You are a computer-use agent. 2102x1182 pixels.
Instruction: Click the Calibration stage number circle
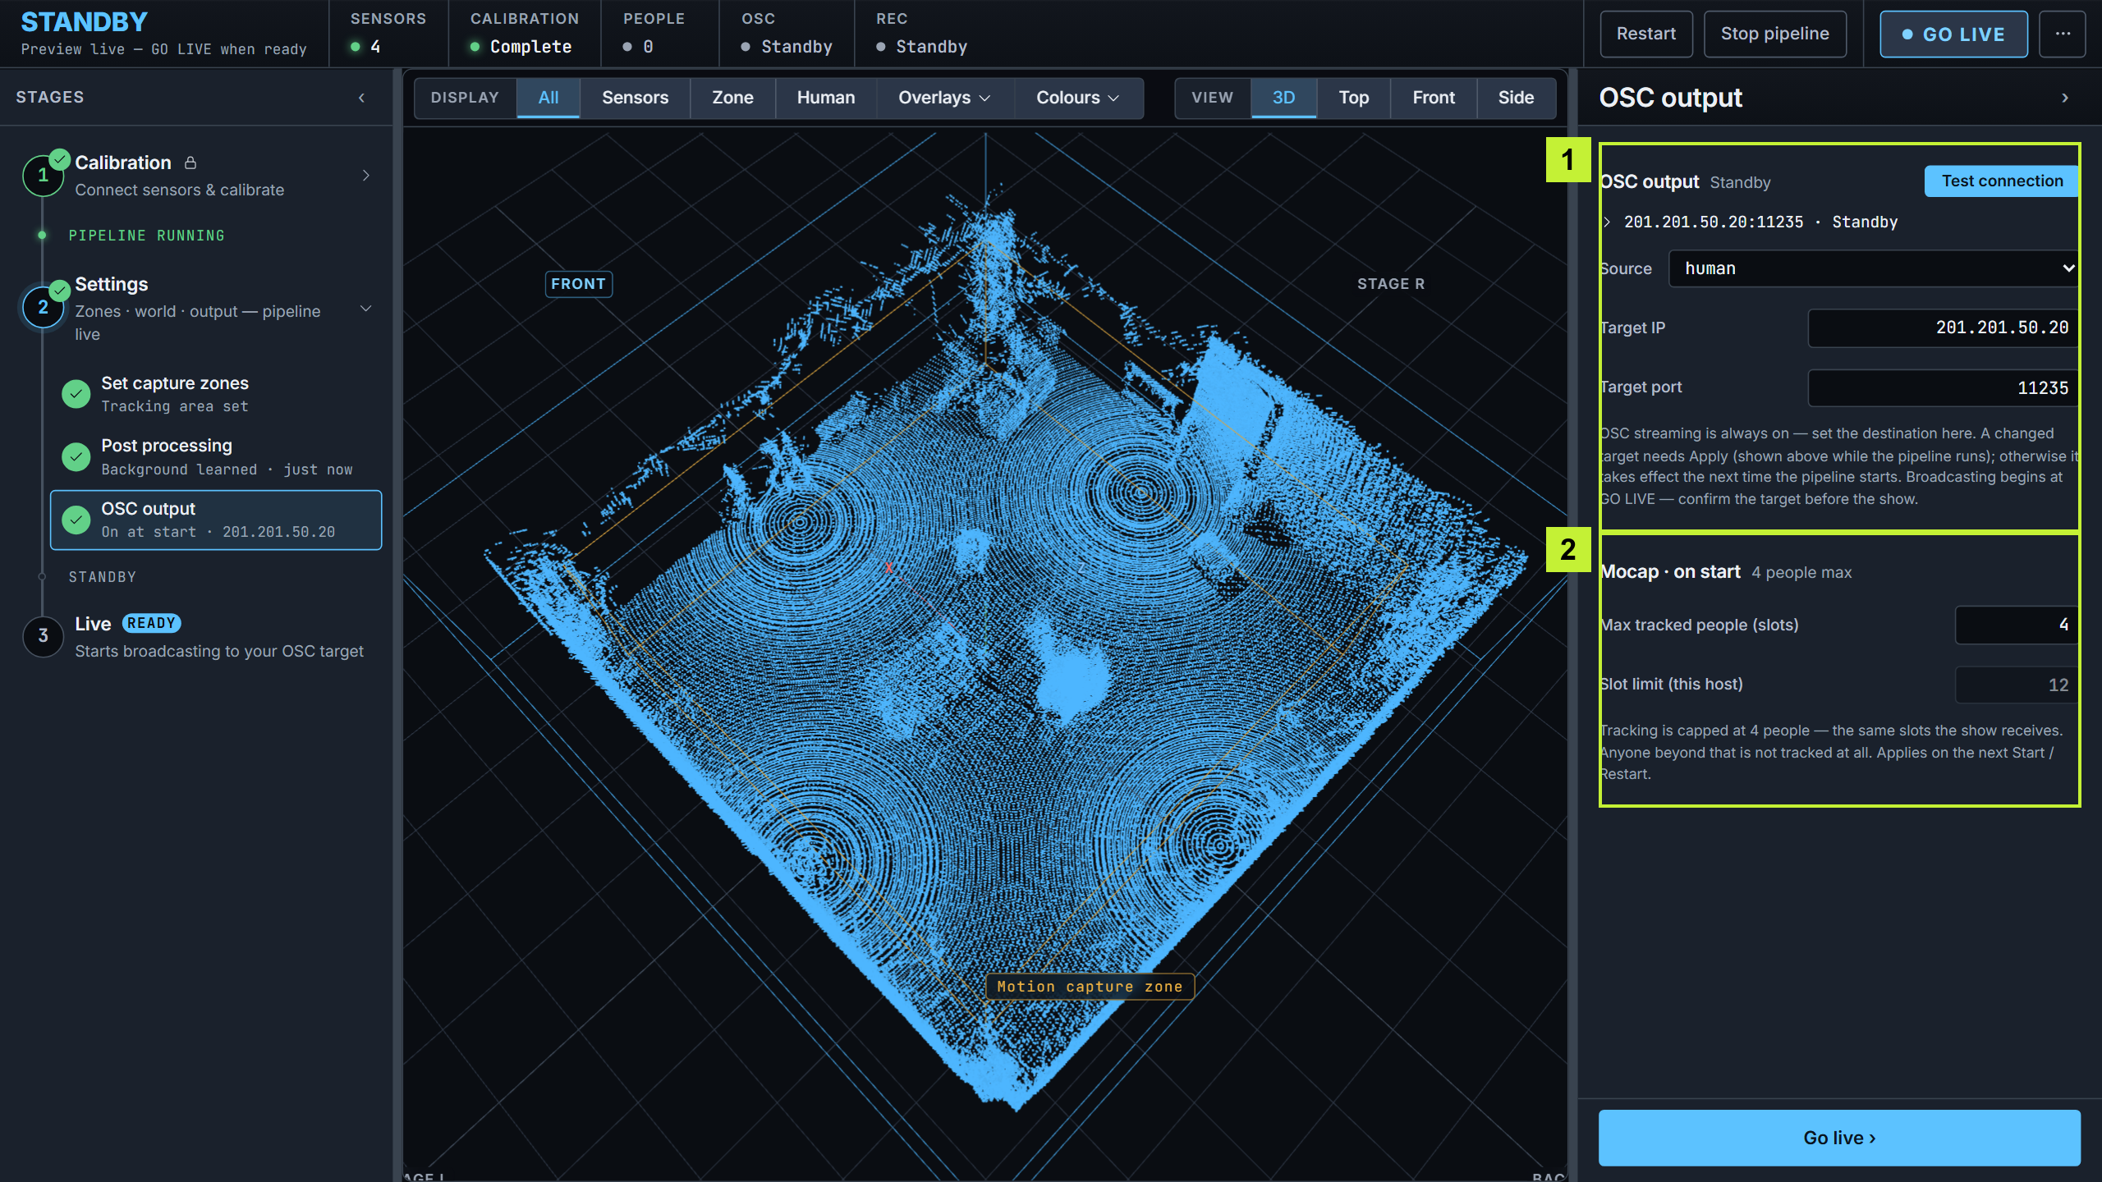[x=43, y=175]
